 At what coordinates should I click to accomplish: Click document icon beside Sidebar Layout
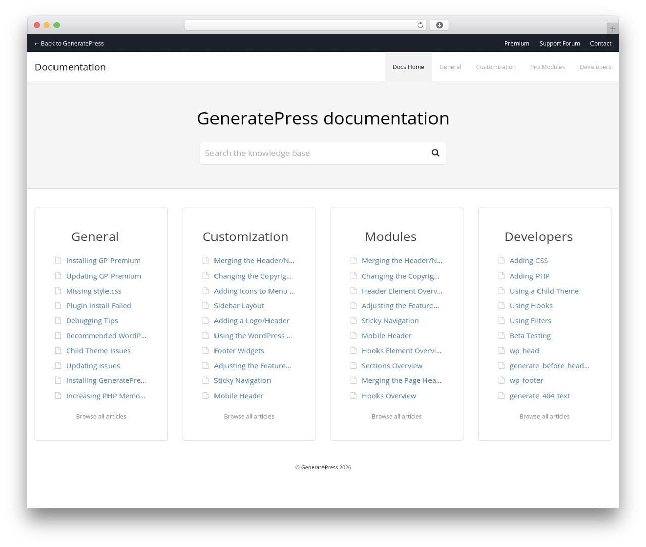(205, 305)
